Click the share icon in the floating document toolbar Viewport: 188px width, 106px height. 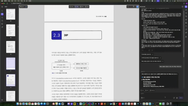(26, 7)
